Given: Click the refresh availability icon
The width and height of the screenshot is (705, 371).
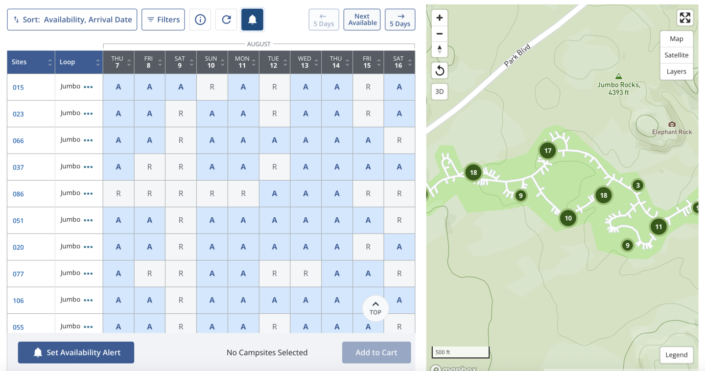Looking at the screenshot, I should (226, 20).
